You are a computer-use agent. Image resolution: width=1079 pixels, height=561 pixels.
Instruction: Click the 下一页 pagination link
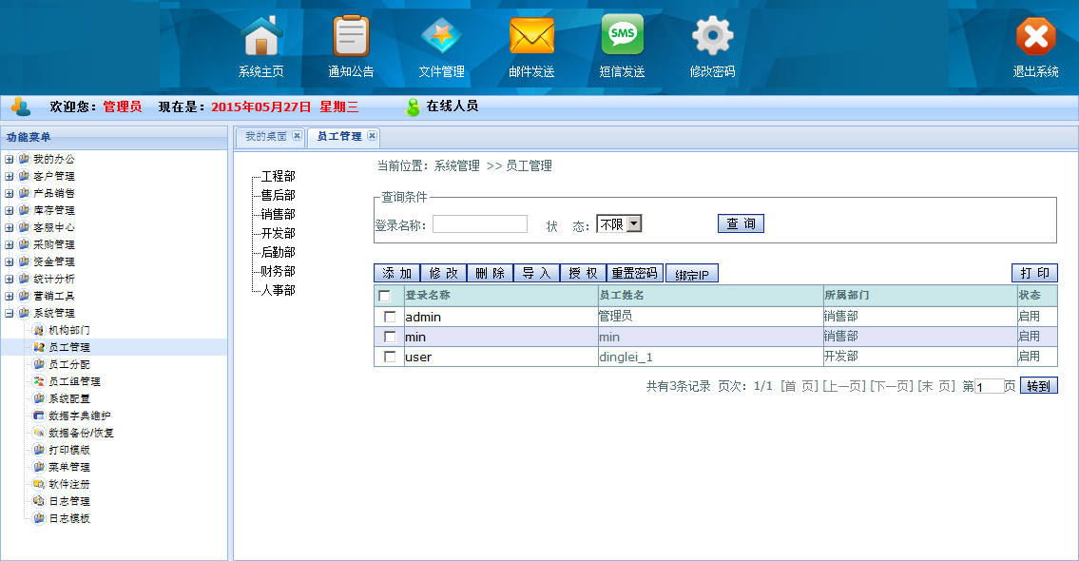pos(891,386)
